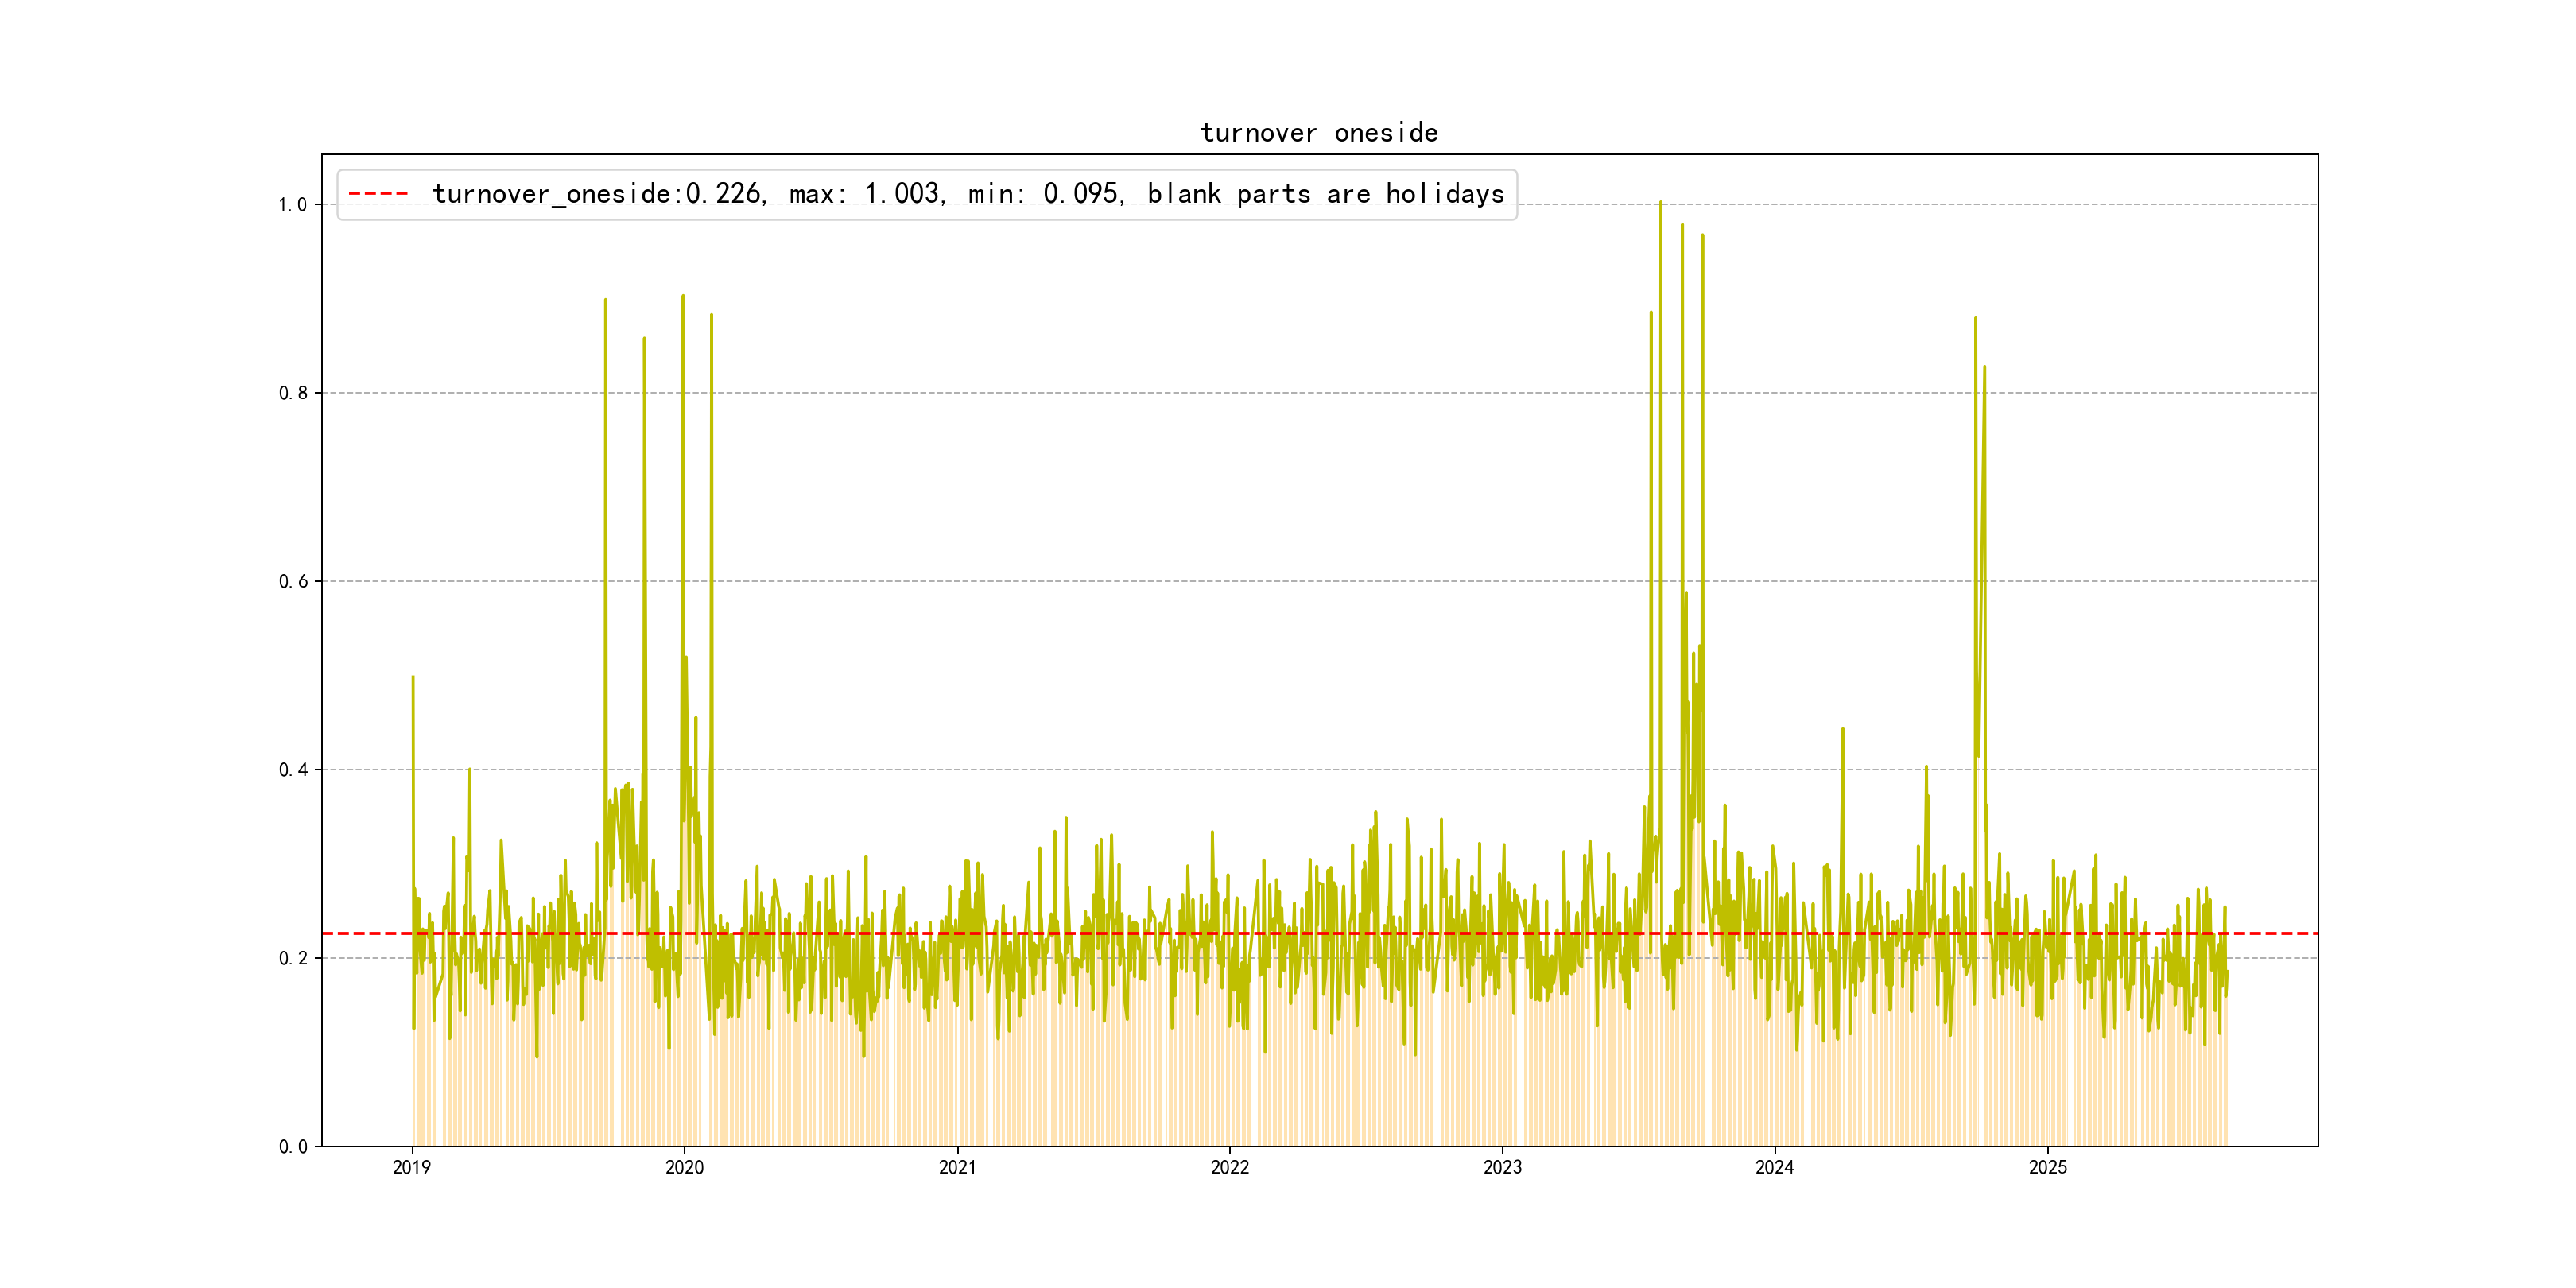Click the 0.0 y-axis tick label
The image size is (2576, 1288).
[292, 1146]
